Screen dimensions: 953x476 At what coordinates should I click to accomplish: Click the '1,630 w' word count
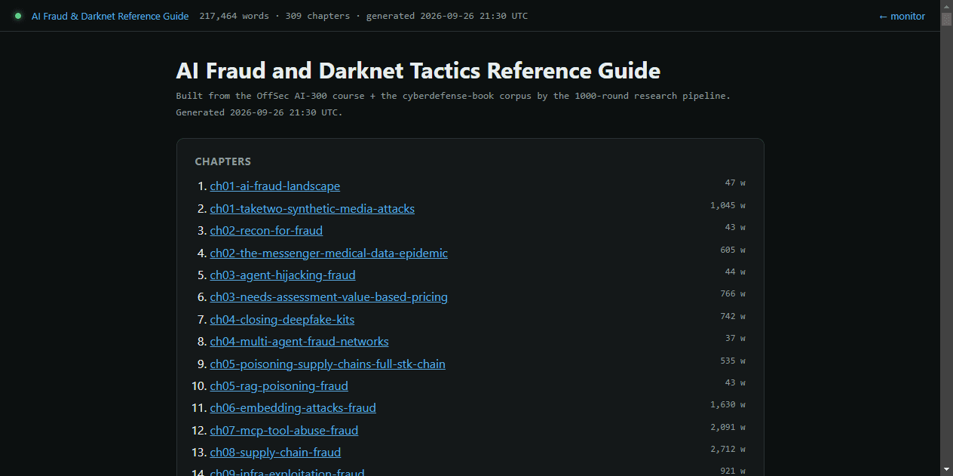click(728, 405)
